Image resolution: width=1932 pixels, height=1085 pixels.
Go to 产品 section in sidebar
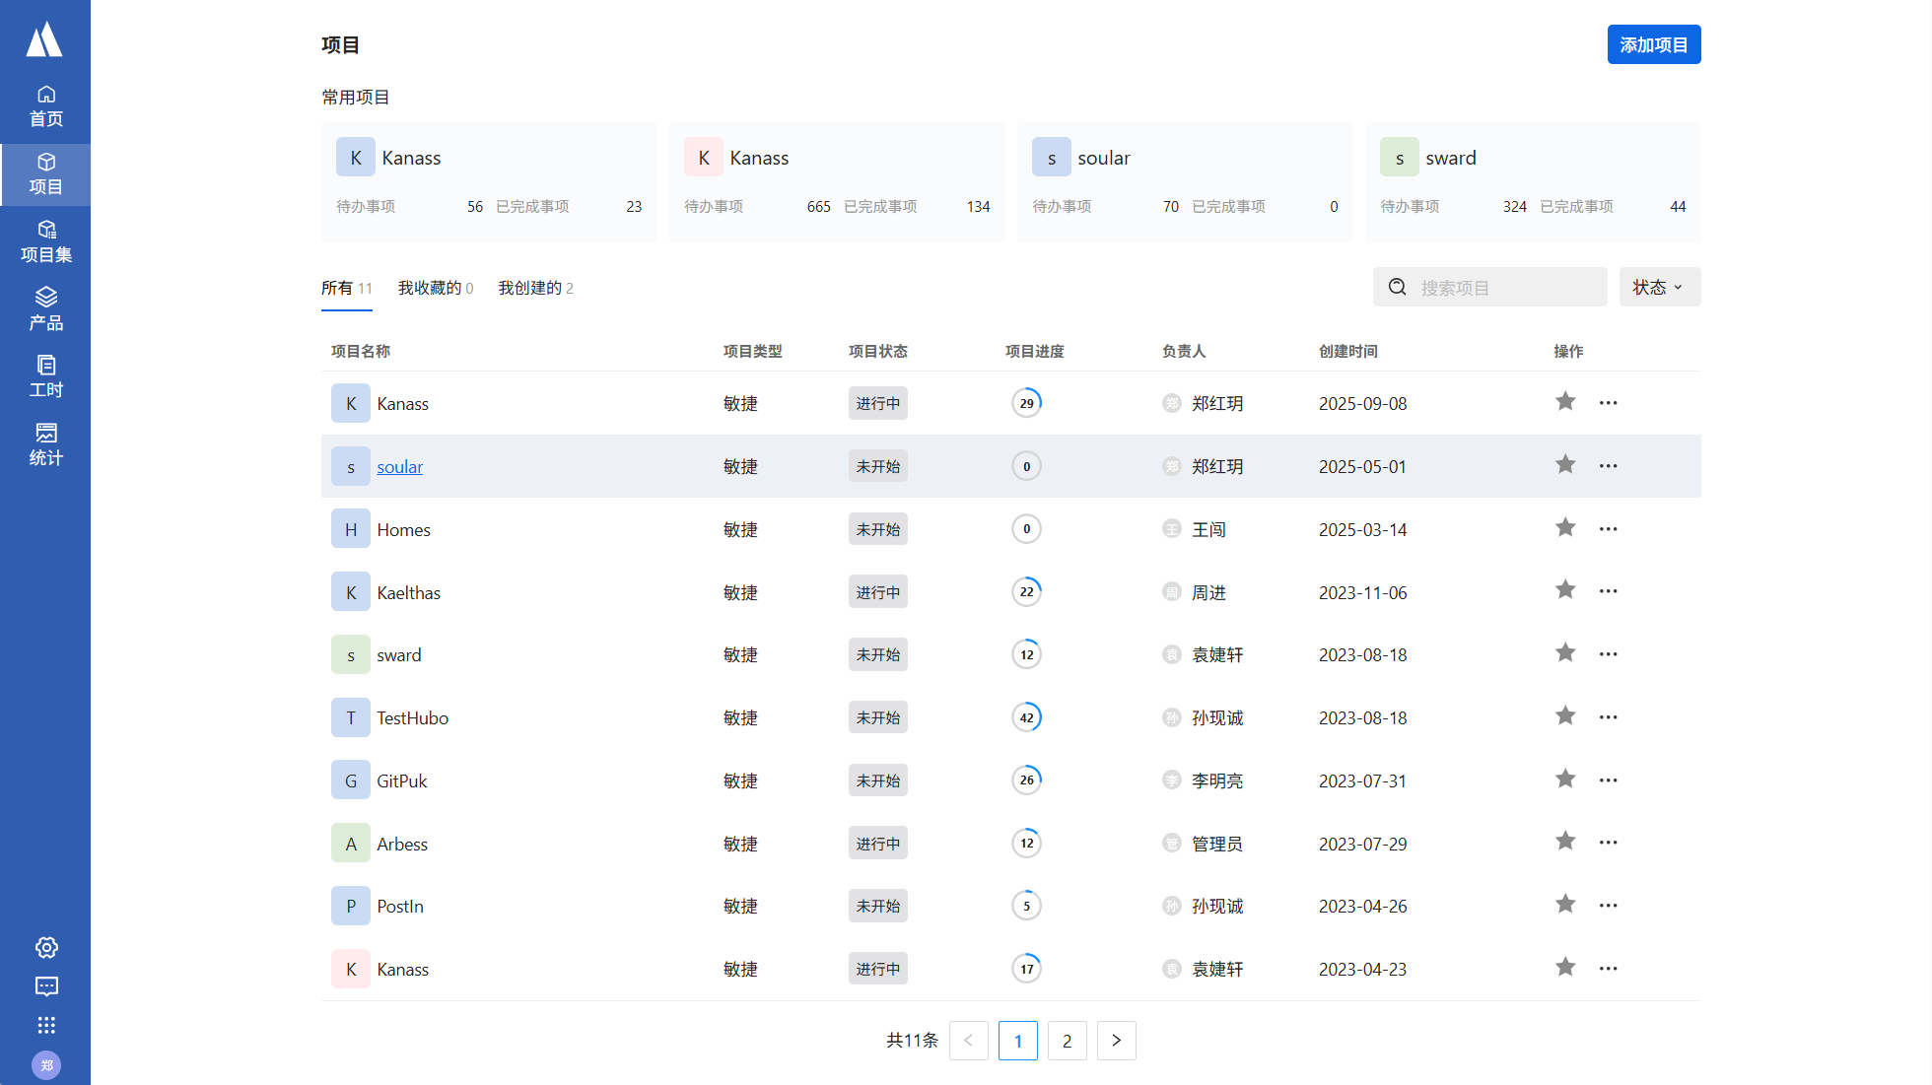(x=45, y=309)
